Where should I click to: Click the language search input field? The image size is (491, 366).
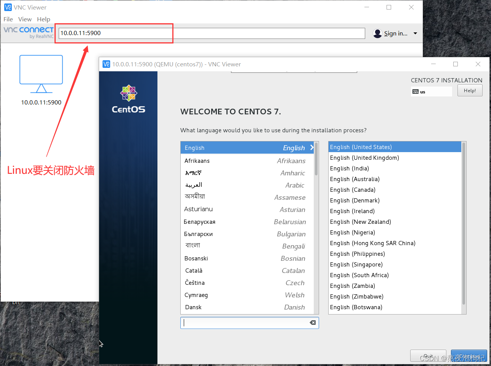pos(249,323)
